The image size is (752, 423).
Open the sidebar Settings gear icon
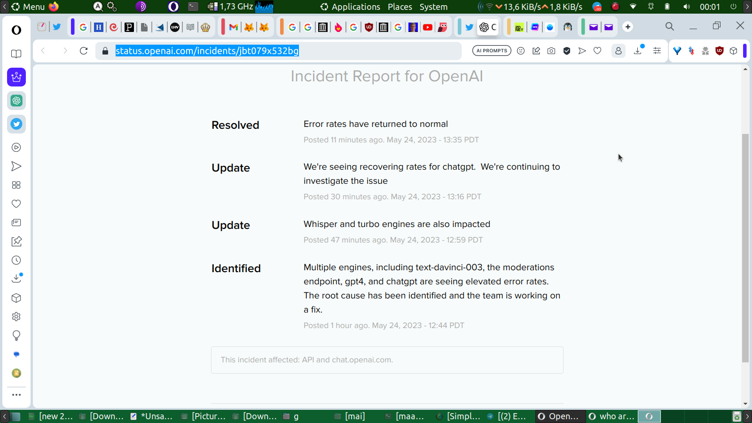[x=16, y=317]
